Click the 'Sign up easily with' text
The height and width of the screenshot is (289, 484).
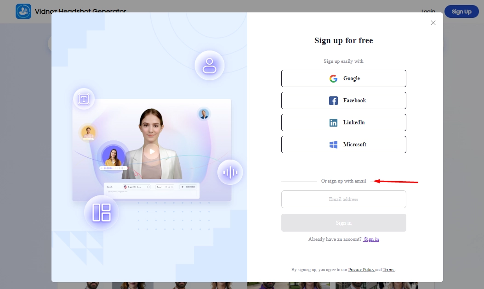[343, 61]
